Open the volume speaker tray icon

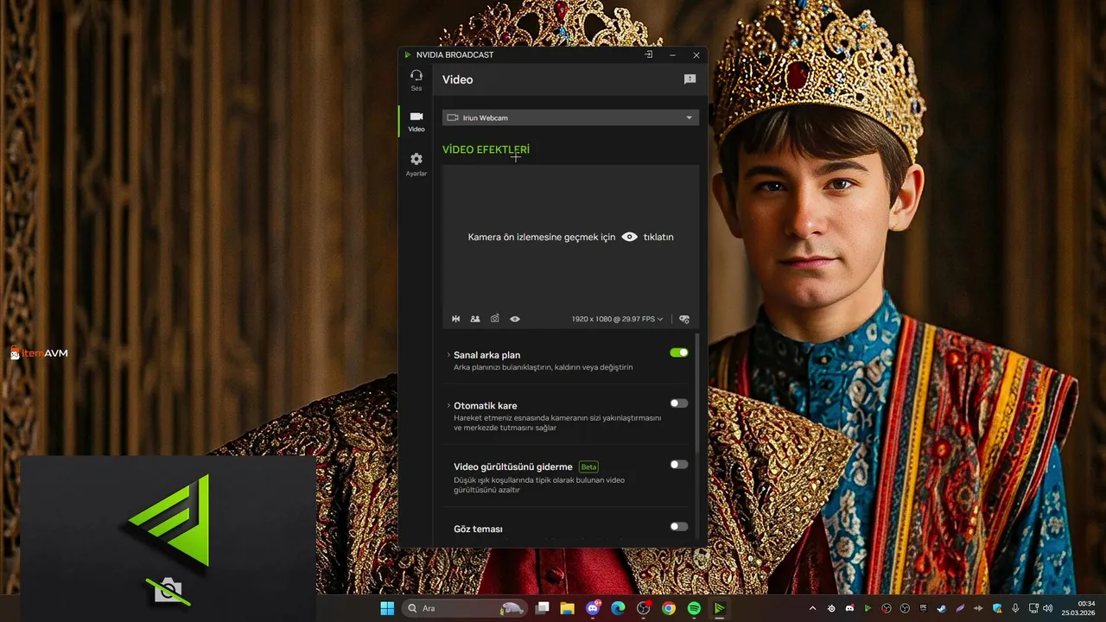click(x=1048, y=608)
